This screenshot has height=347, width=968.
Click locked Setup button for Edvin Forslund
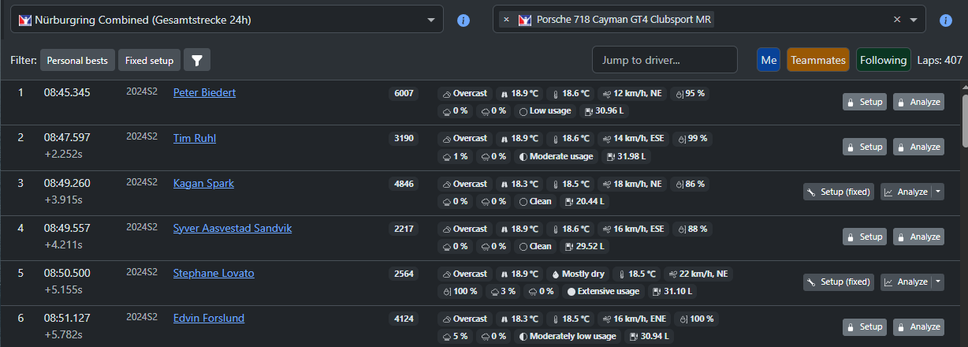pyautogui.click(x=864, y=326)
